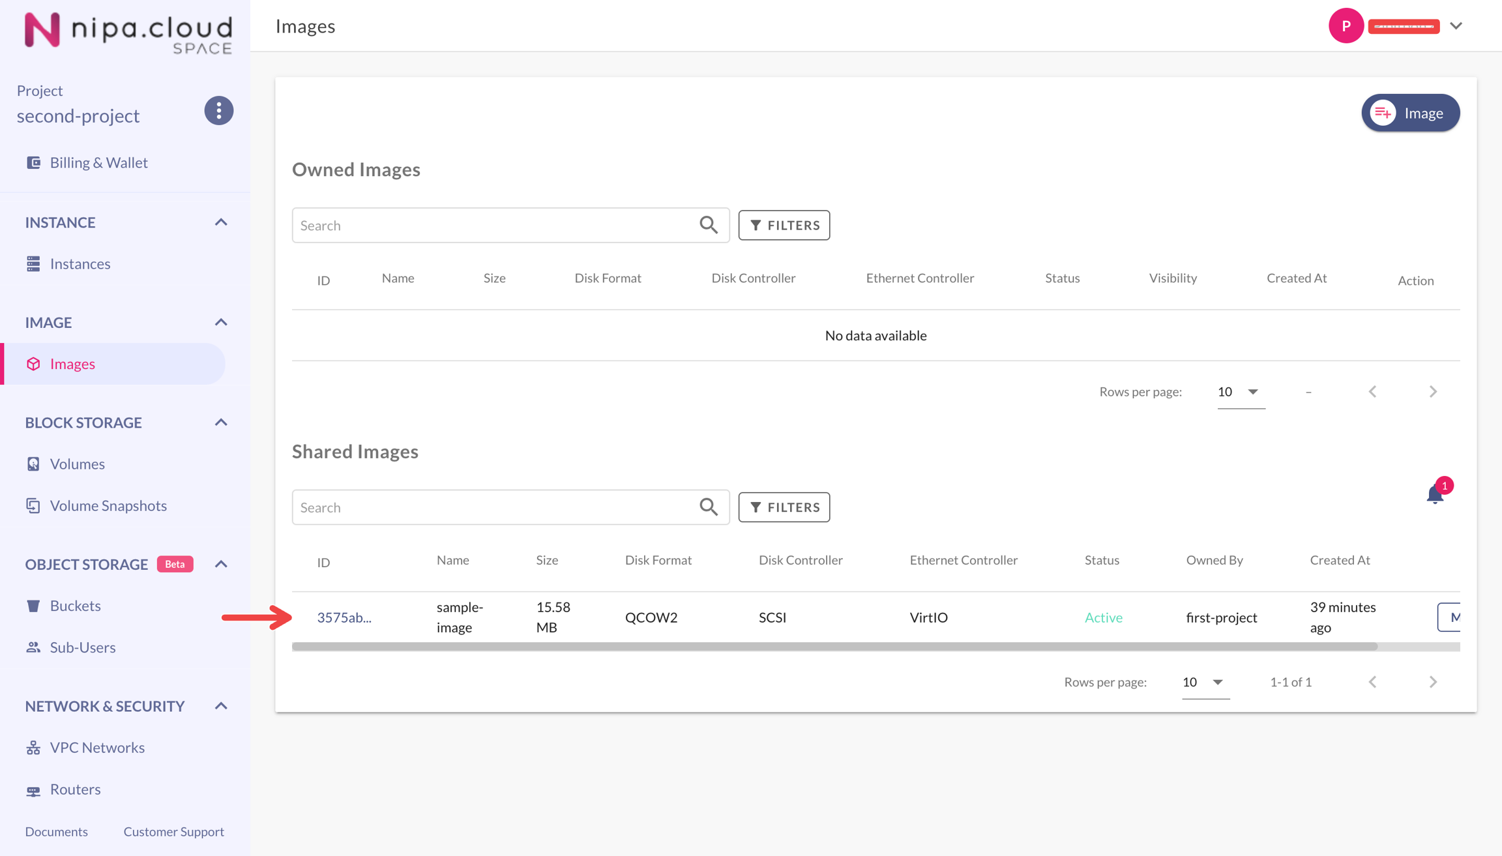Go to previous page of Owned Images
Image resolution: width=1502 pixels, height=856 pixels.
point(1372,392)
